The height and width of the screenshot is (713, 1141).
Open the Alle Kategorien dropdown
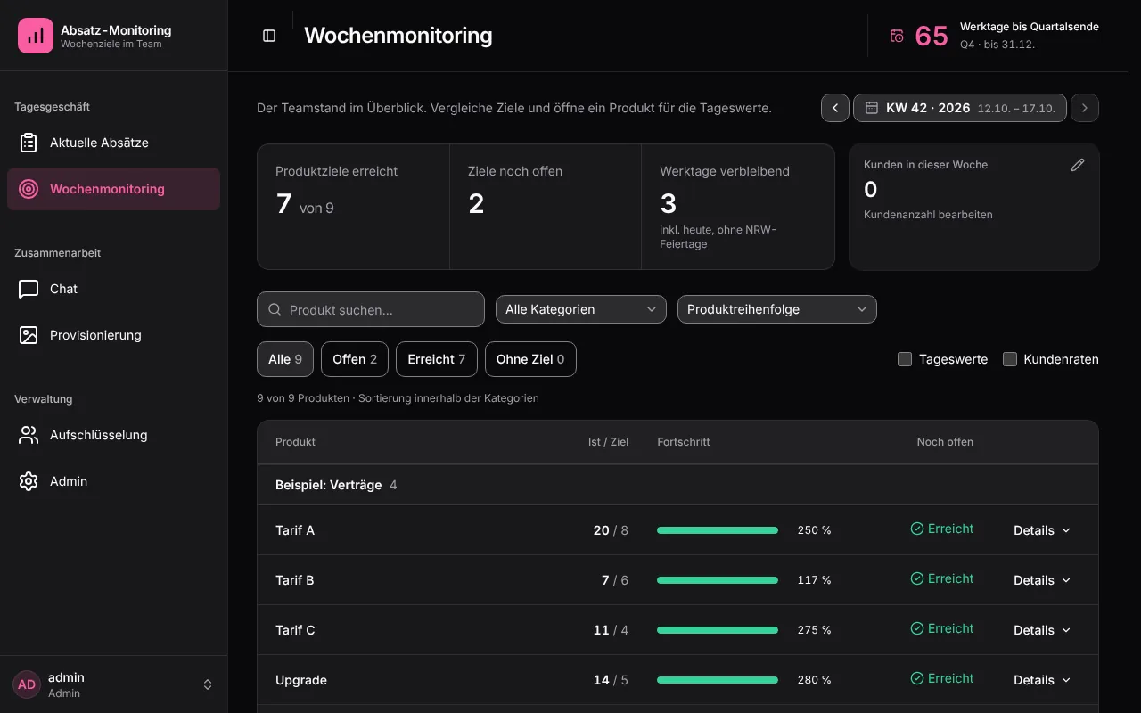[x=581, y=309]
